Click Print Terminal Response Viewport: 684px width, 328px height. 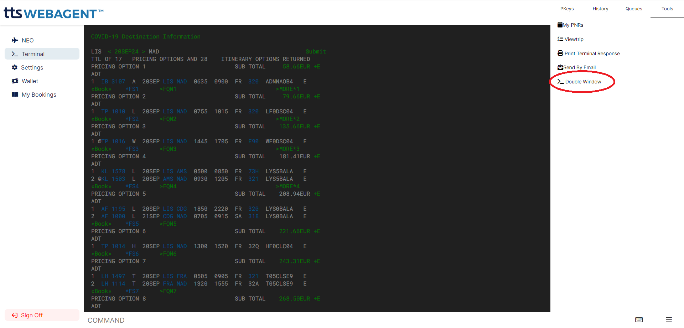tap(589, 53)
